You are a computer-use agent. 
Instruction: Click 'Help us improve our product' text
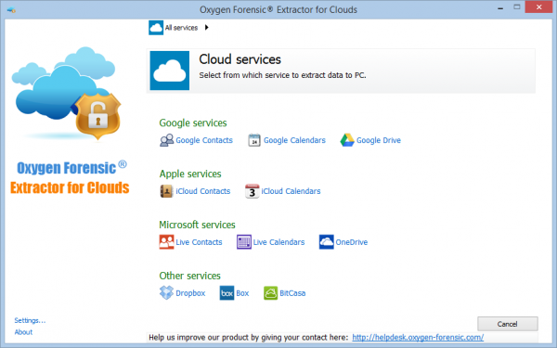pos(248,338)
